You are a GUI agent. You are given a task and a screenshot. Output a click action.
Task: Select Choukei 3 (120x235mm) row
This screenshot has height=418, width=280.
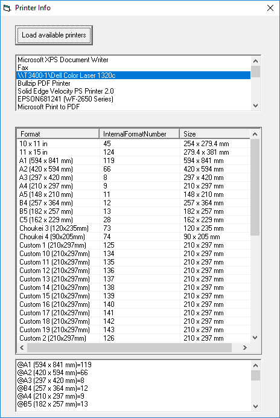(134, 228)
